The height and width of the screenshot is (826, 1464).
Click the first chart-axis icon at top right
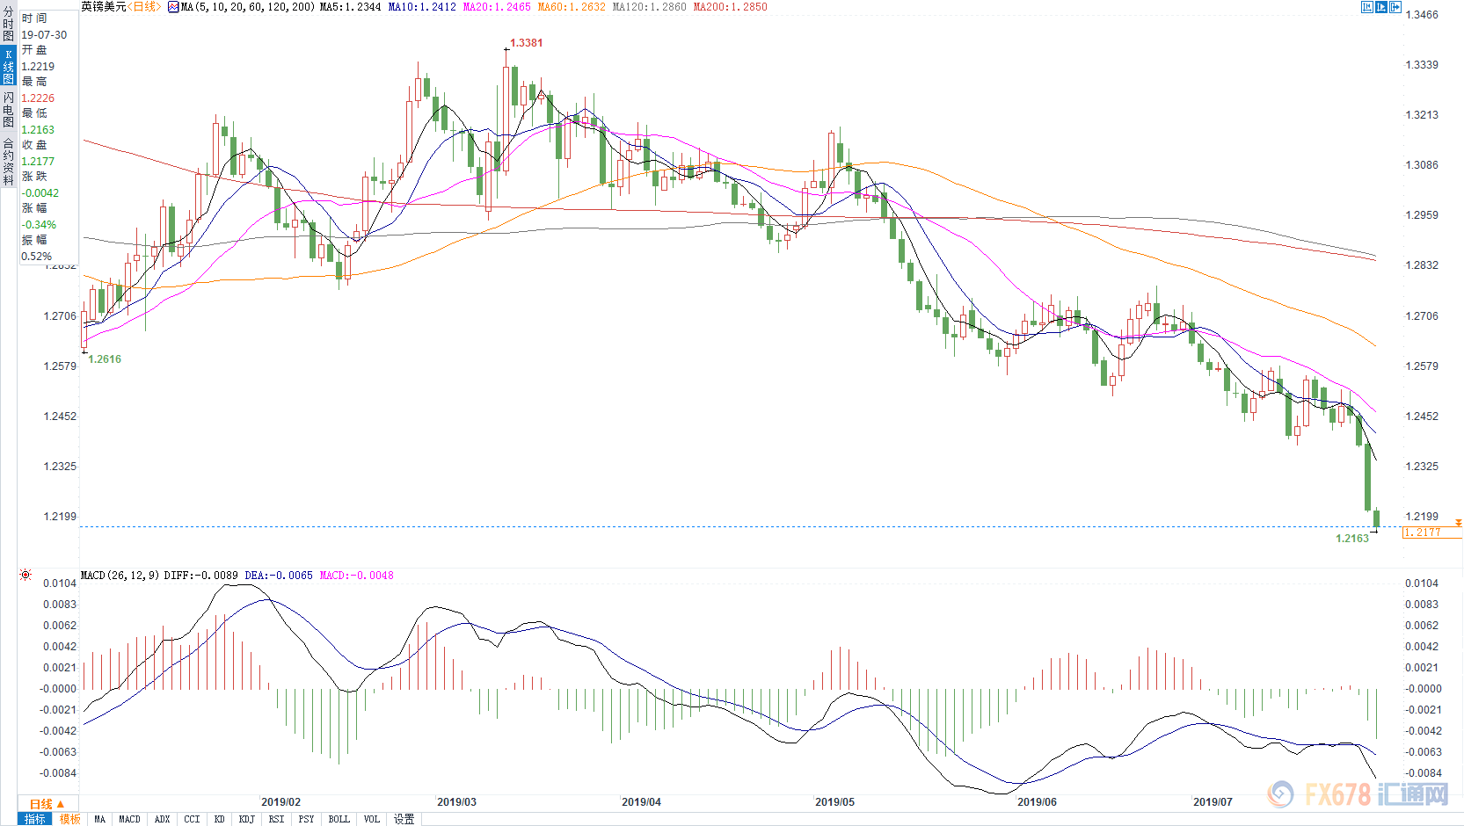[x=1367, y=7]
